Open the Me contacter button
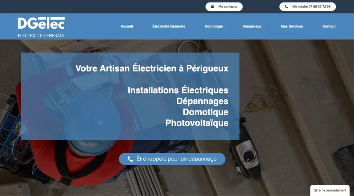This screenshot has width=354, height=196. [224, 7]
